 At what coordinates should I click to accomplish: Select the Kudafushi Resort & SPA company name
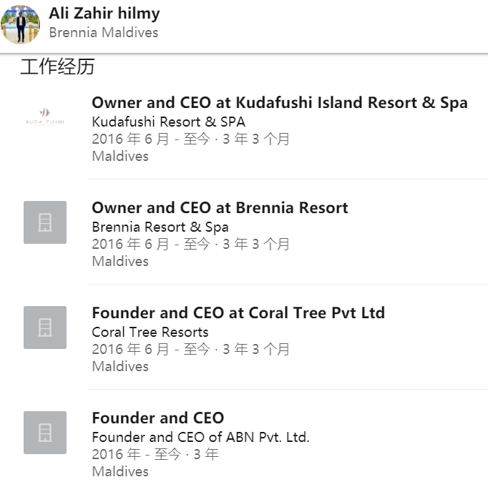[168, 122]
